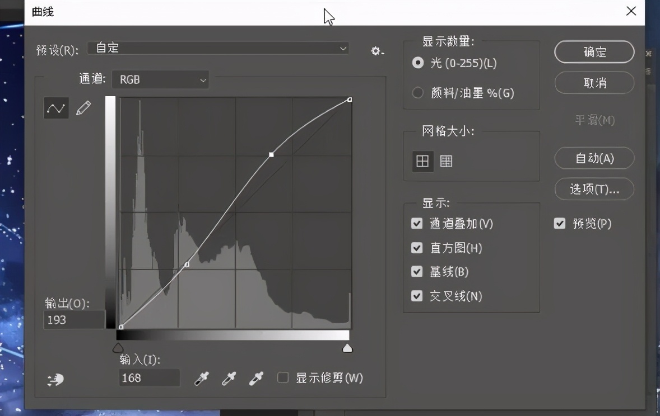
Task: Select the lower curve control point
Action: click(x=187, y=264)
